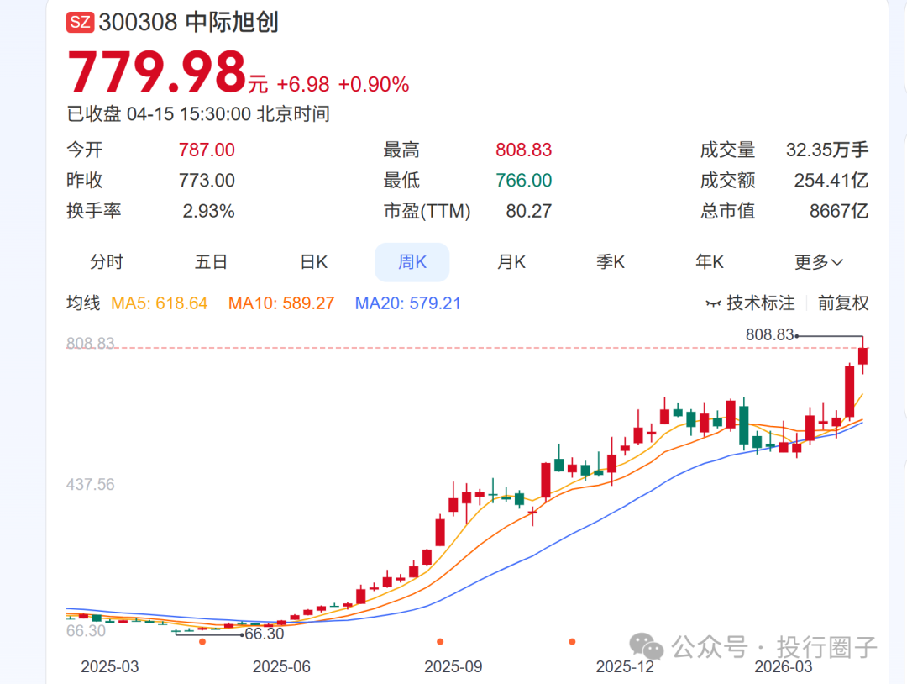Select the 年K yearly chart tab

click(709, 261)
